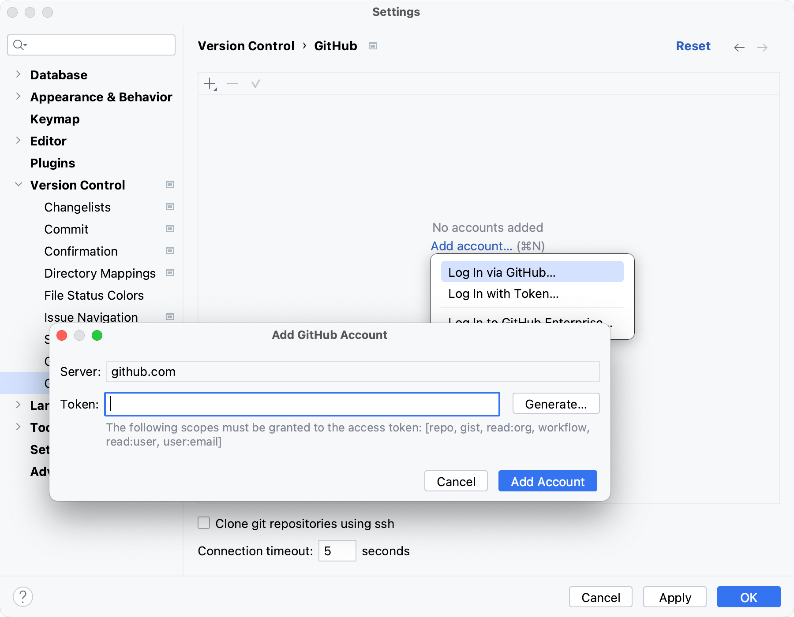Click the modified-settings icon beside Commit

170,229
